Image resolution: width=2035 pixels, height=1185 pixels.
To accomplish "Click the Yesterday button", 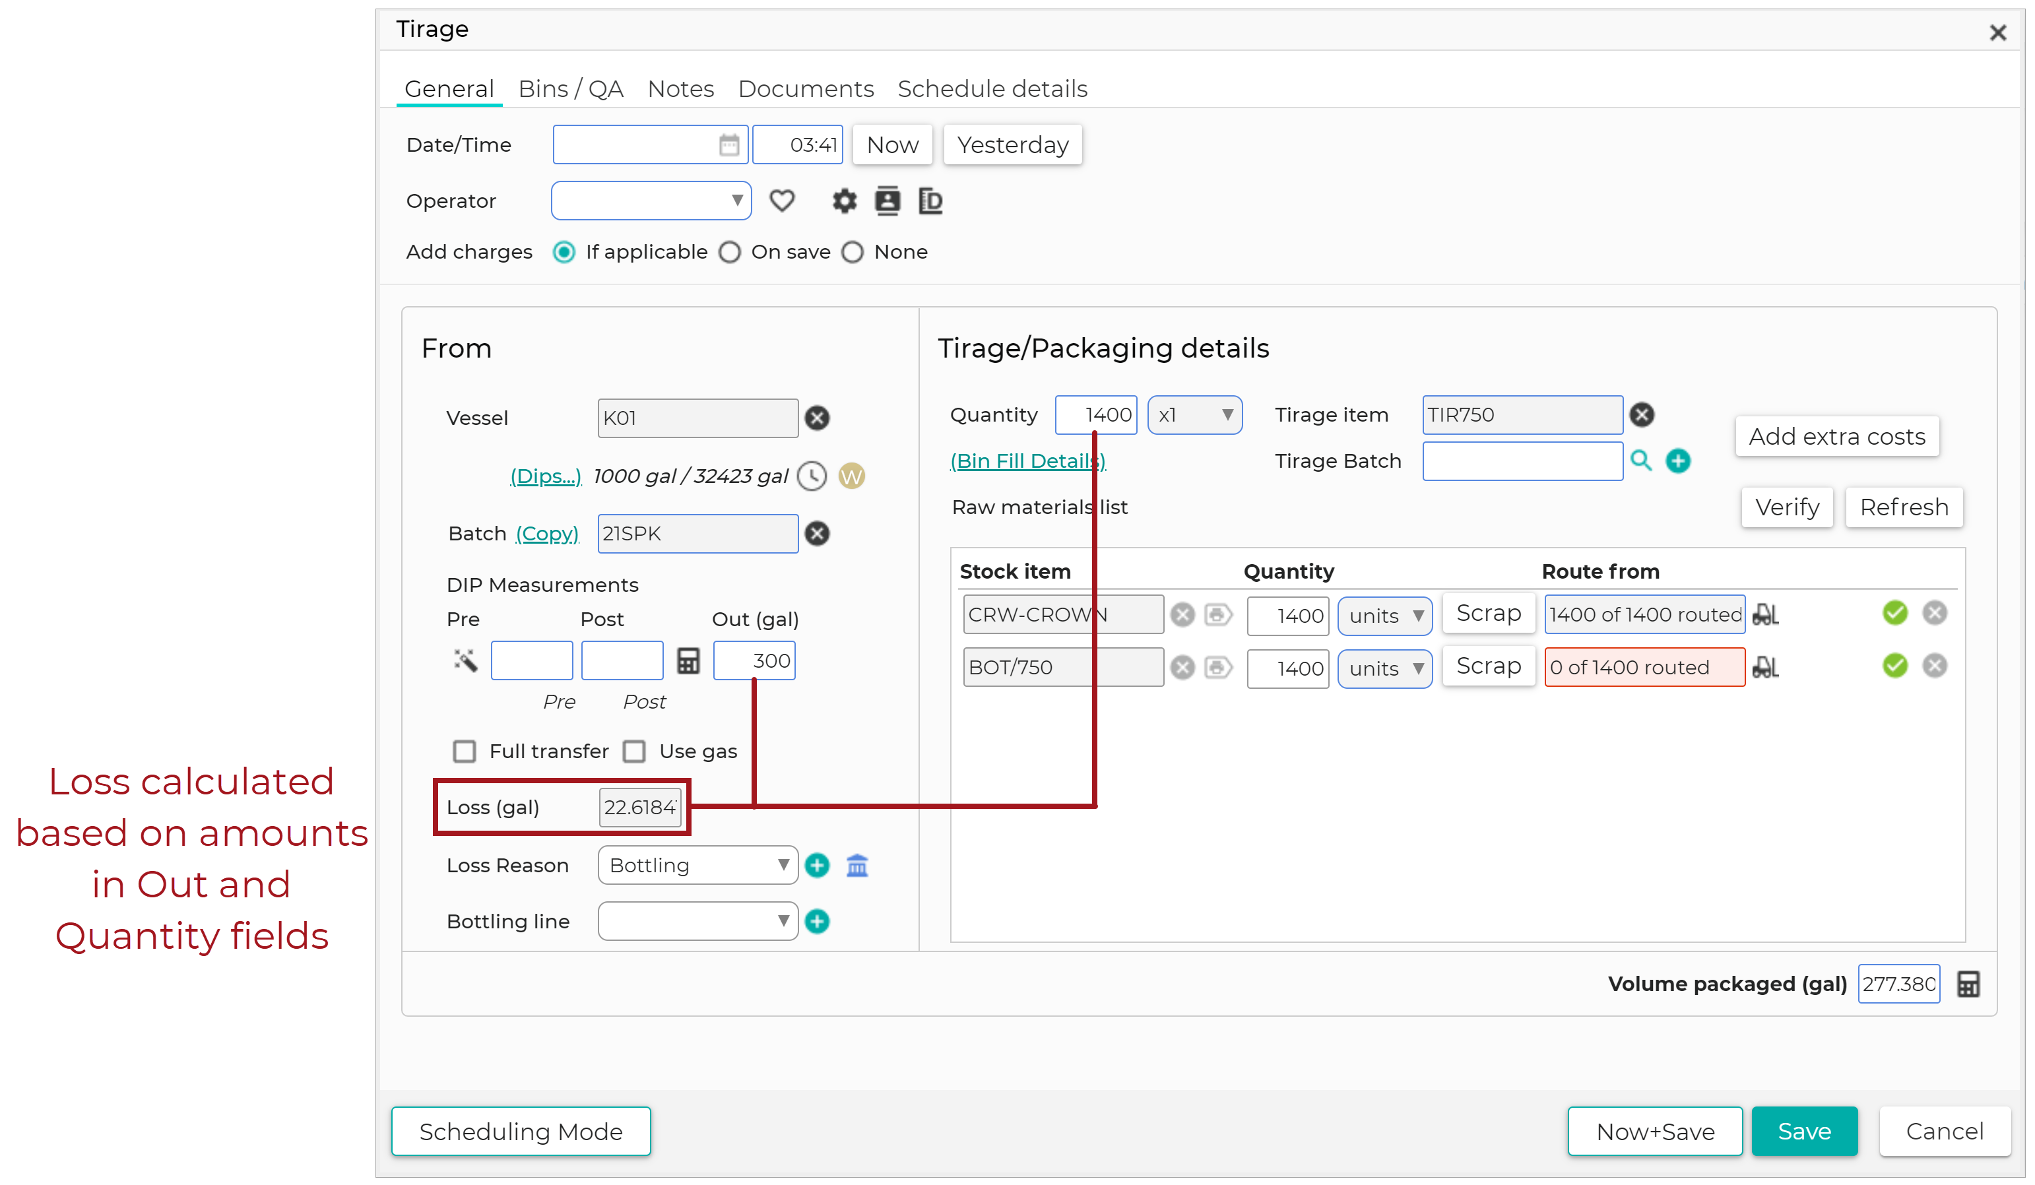I will [x=1013, y=145].
